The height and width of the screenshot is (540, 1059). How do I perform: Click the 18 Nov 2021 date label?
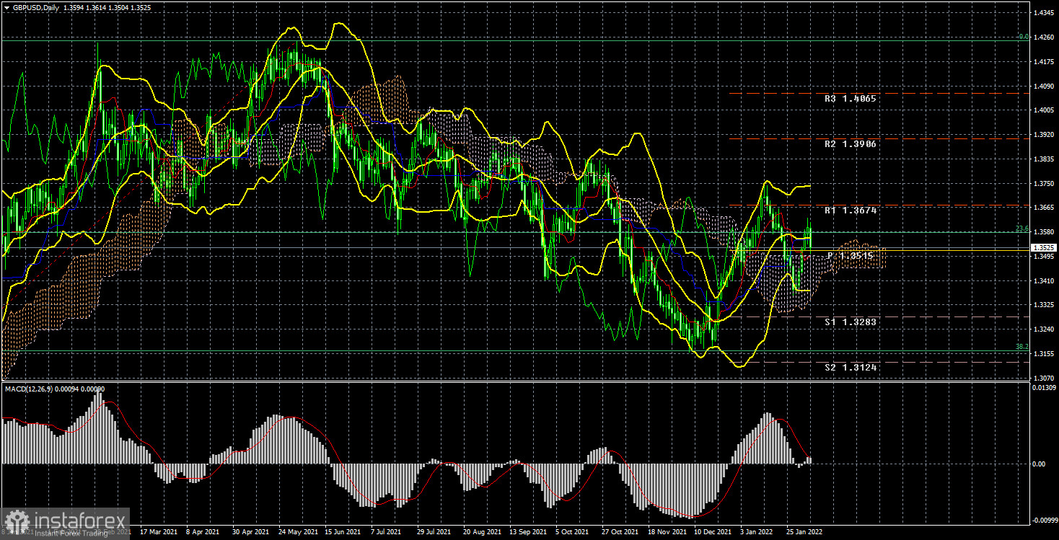coord(667,531)
